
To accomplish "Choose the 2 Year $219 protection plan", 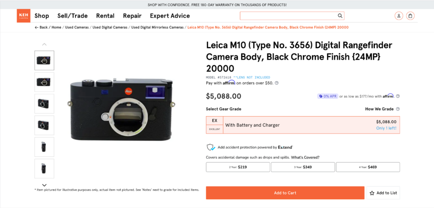I will tap(238, 167).
